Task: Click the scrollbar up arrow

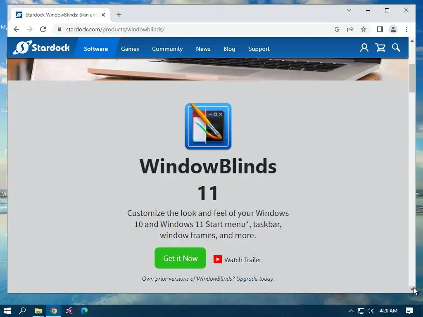Action: click(x=412, y=41)
